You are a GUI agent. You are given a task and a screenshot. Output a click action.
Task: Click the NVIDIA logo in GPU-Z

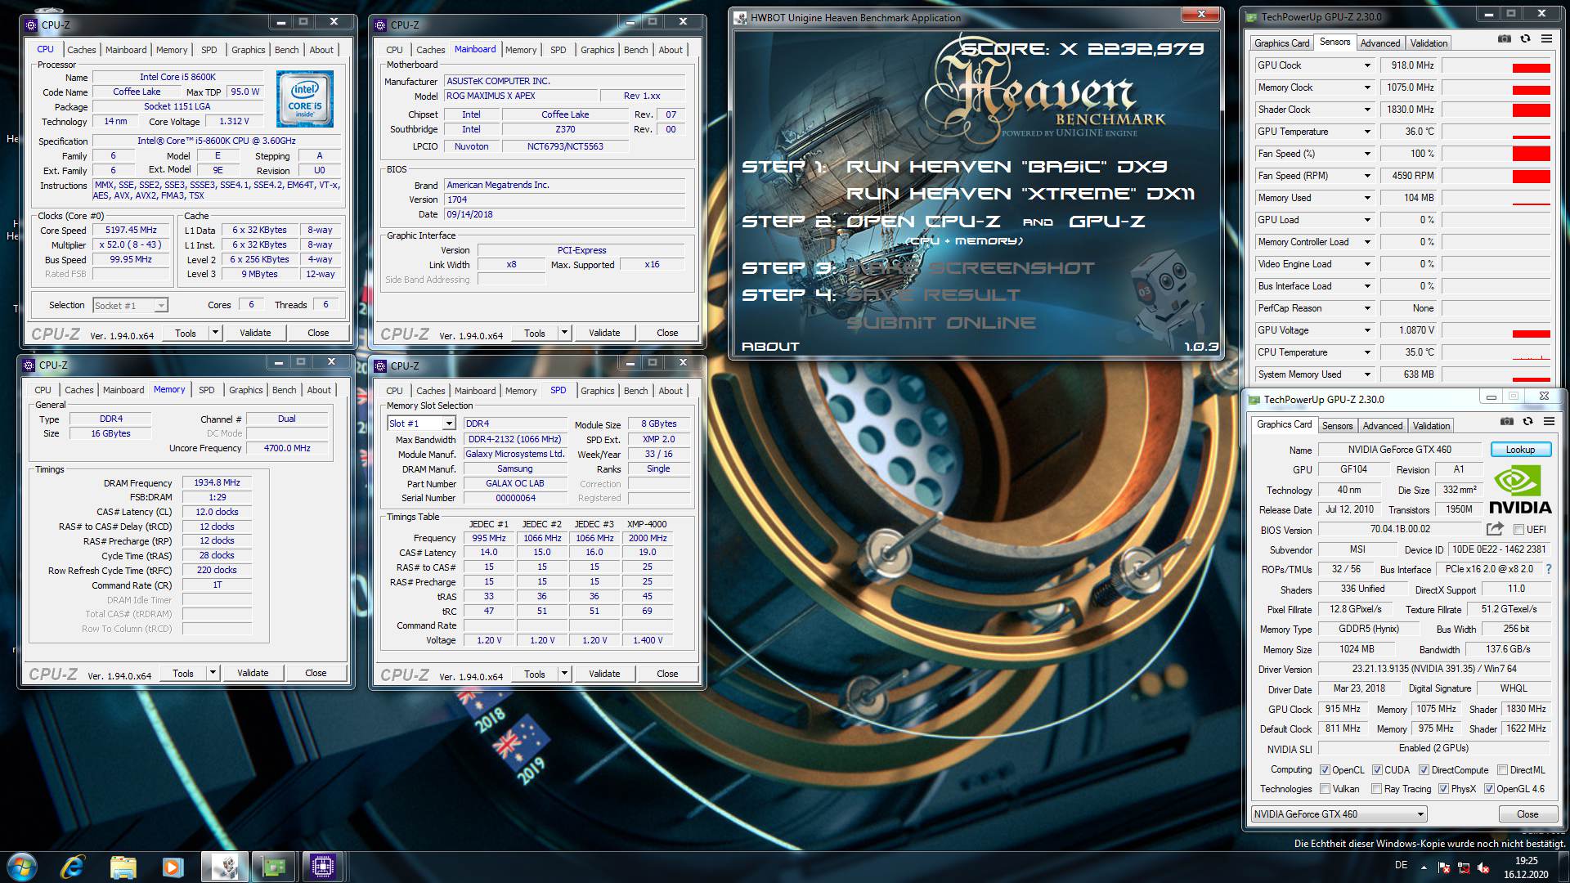tap(1520, 489)
